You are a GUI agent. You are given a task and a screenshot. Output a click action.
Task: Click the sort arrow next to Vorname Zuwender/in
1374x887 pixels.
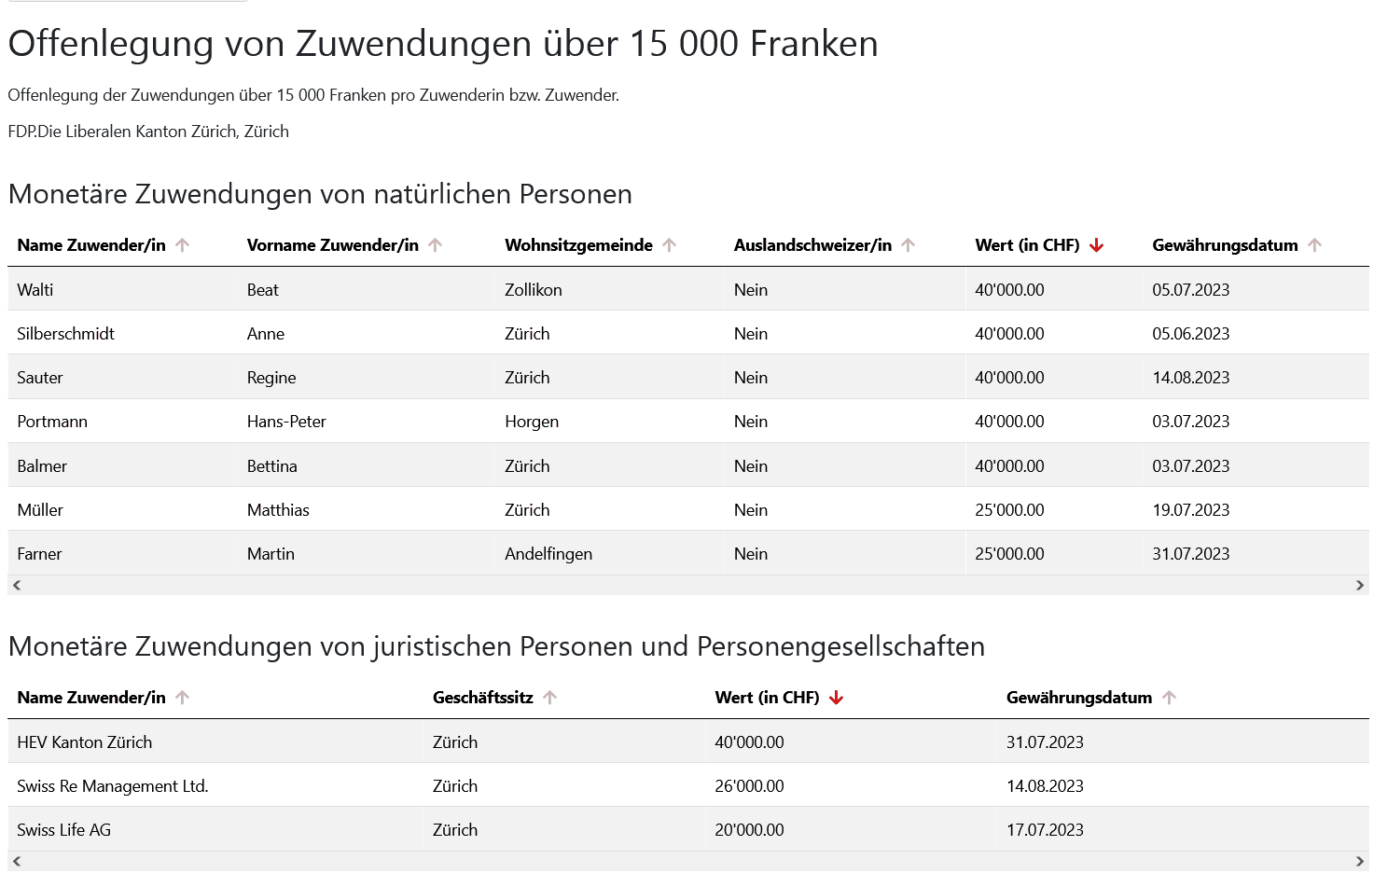click(x=435, y=245)
